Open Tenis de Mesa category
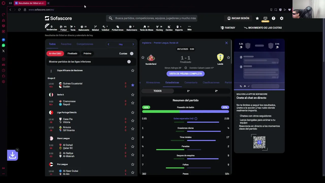The image size is (325, 183). 147,28
